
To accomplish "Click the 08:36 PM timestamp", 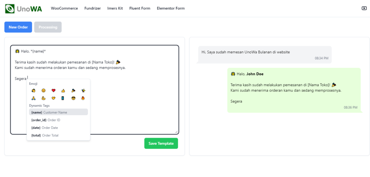I will point(350,107).
